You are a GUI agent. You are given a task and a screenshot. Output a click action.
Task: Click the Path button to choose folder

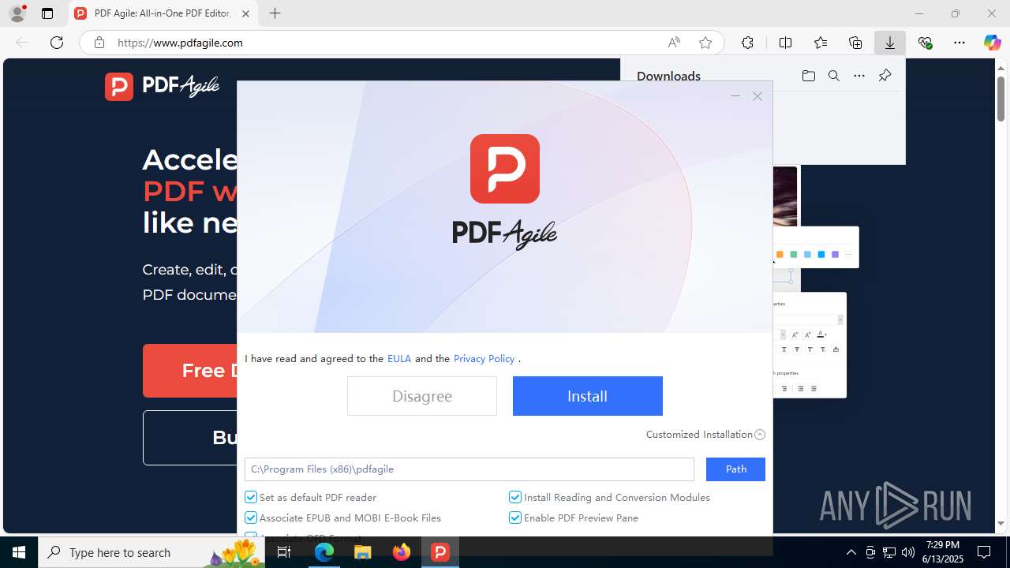(735, 469)
